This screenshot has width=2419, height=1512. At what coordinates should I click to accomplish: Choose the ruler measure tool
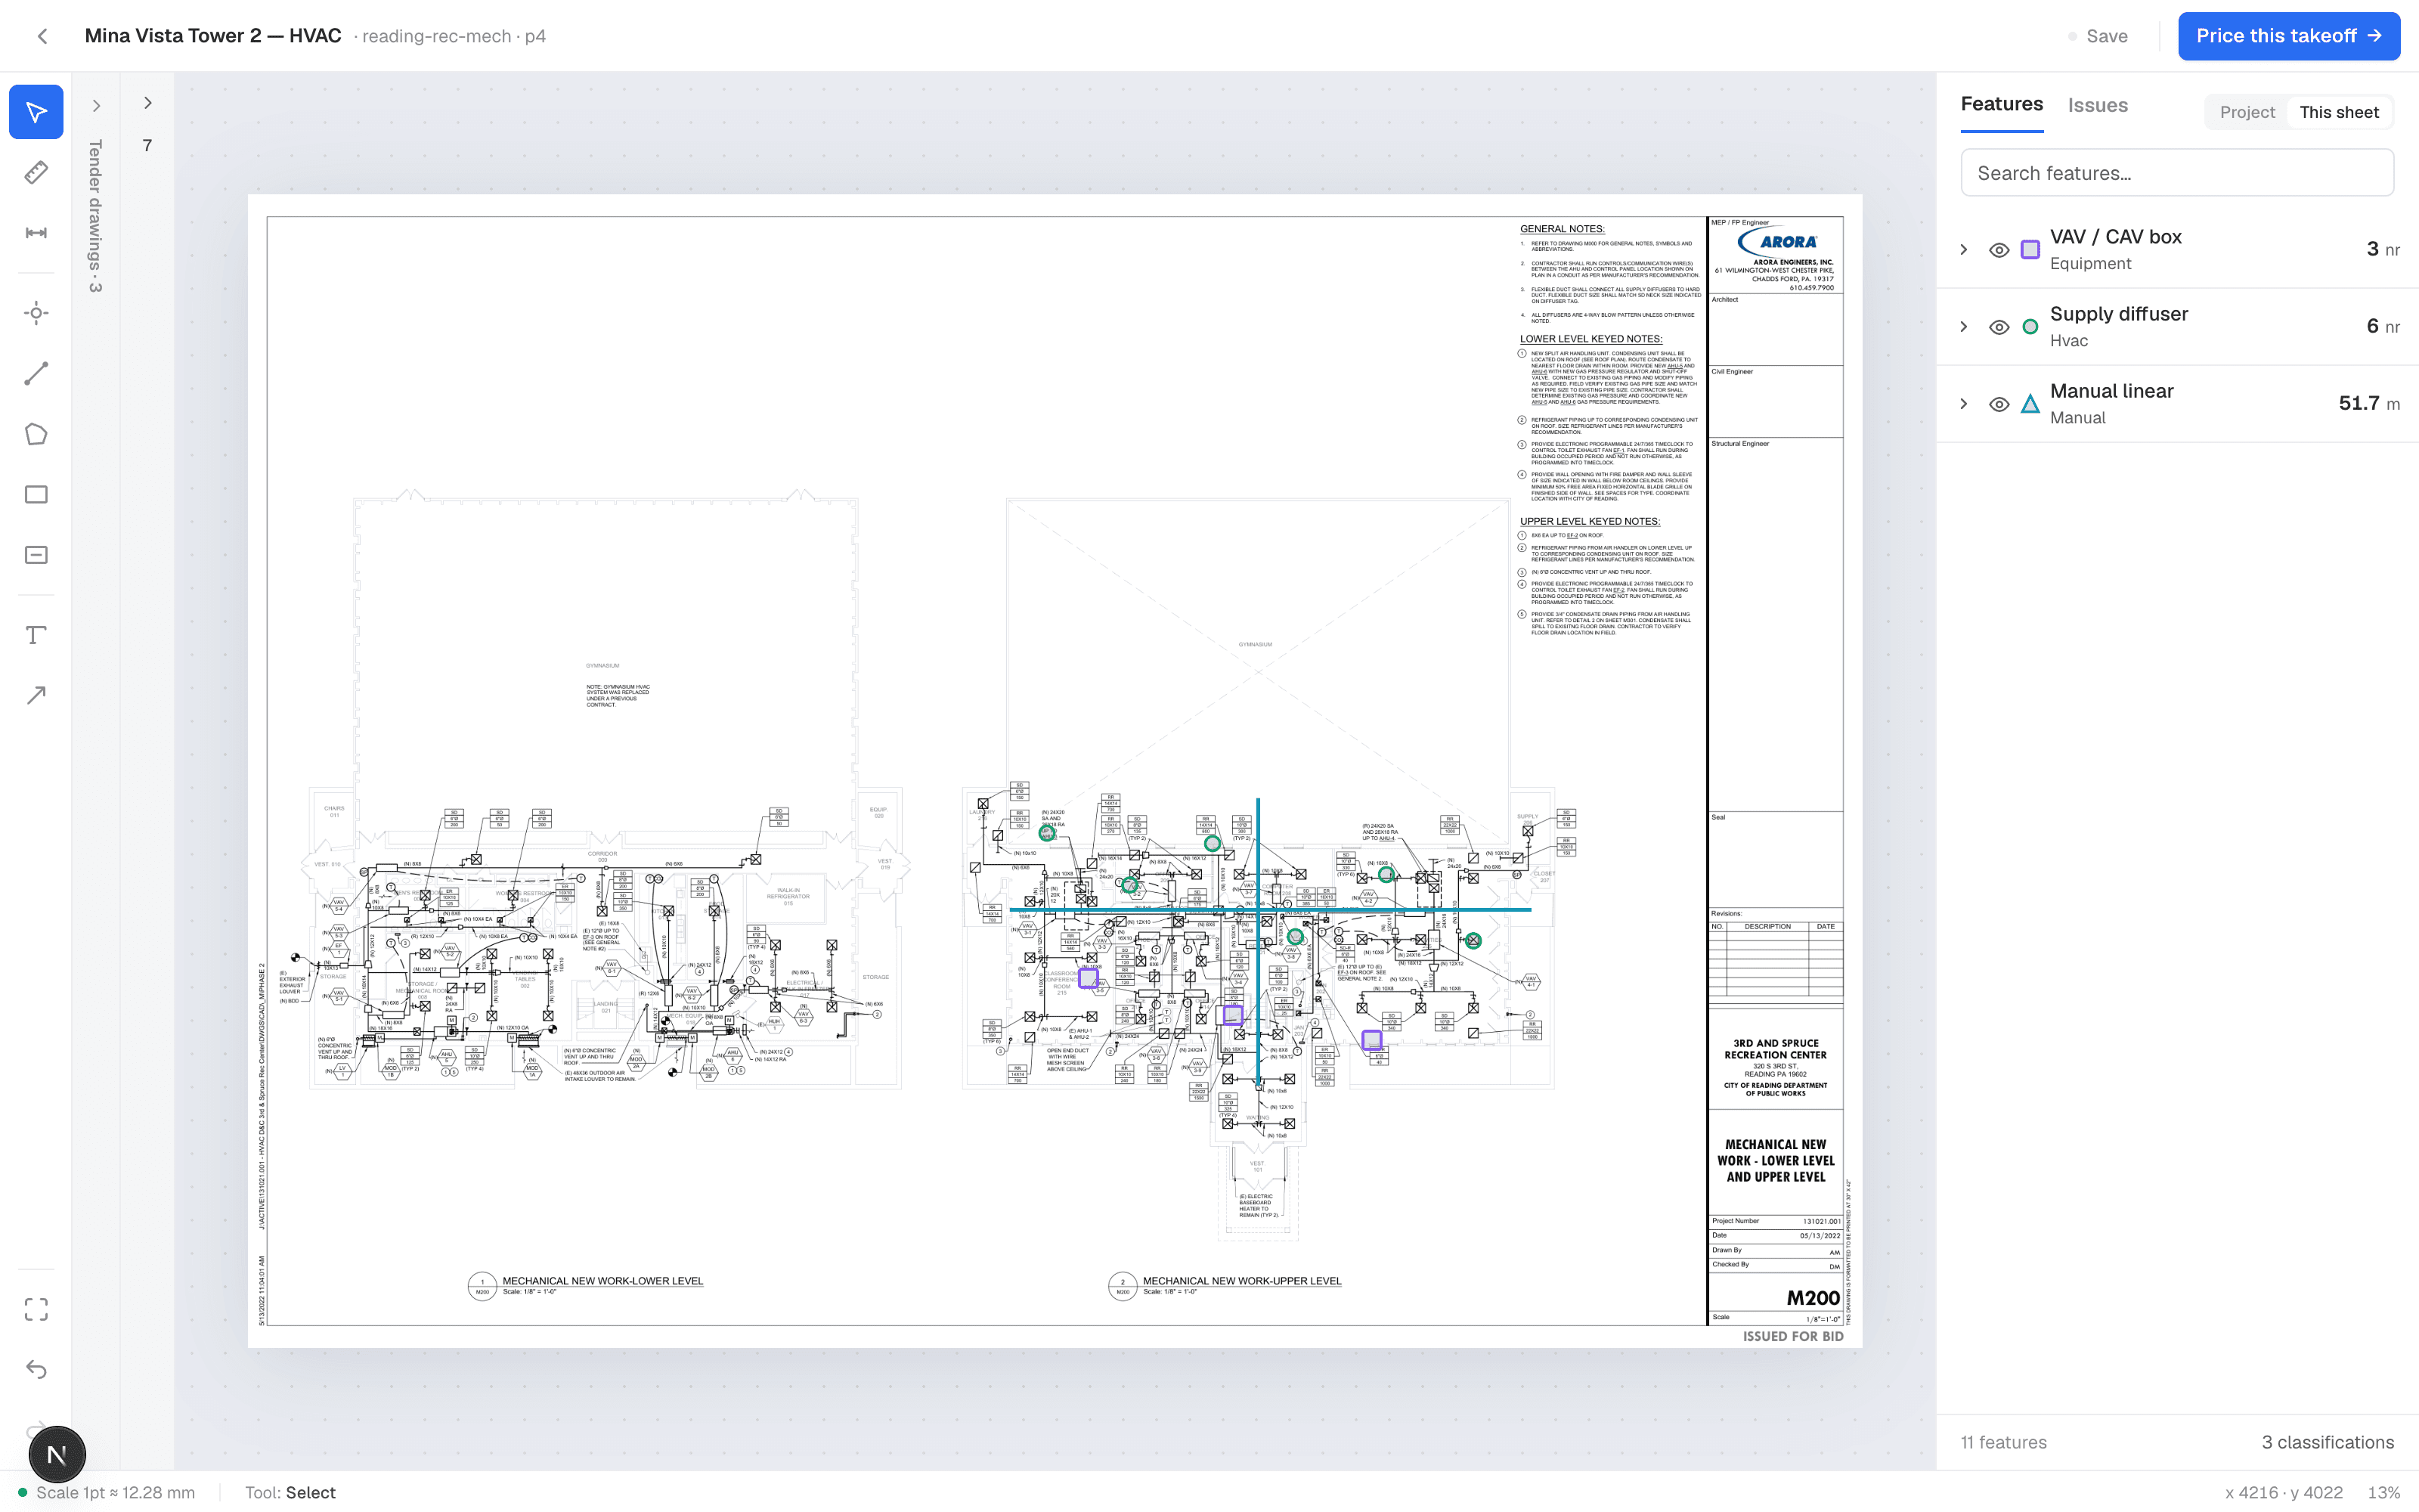(36, 172)
